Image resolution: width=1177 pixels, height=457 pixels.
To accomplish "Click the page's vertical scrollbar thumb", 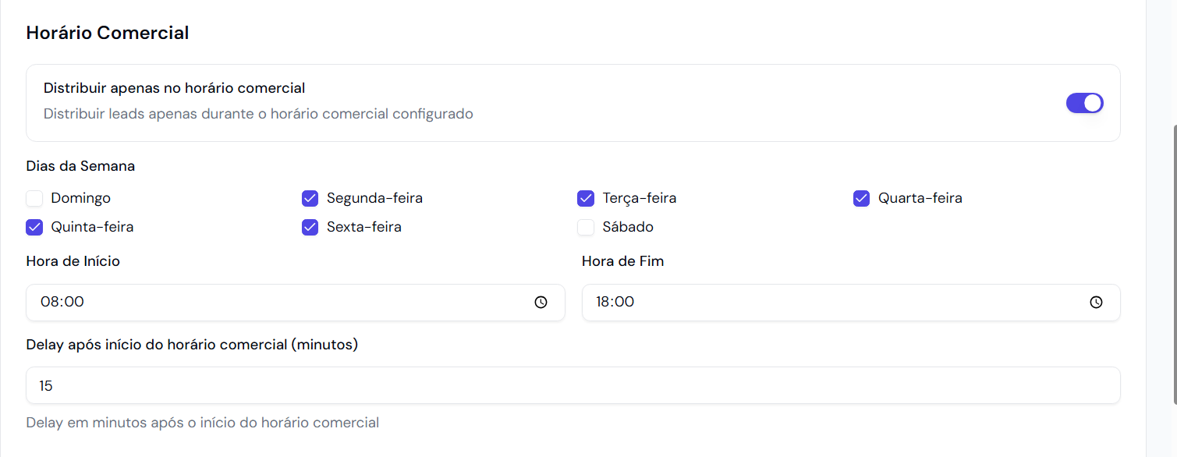I will 1172,265.
